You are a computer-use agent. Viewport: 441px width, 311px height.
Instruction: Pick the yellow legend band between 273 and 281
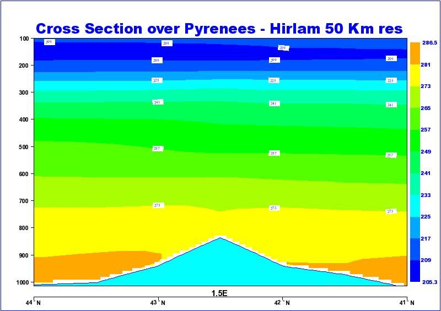coord(415,75)
